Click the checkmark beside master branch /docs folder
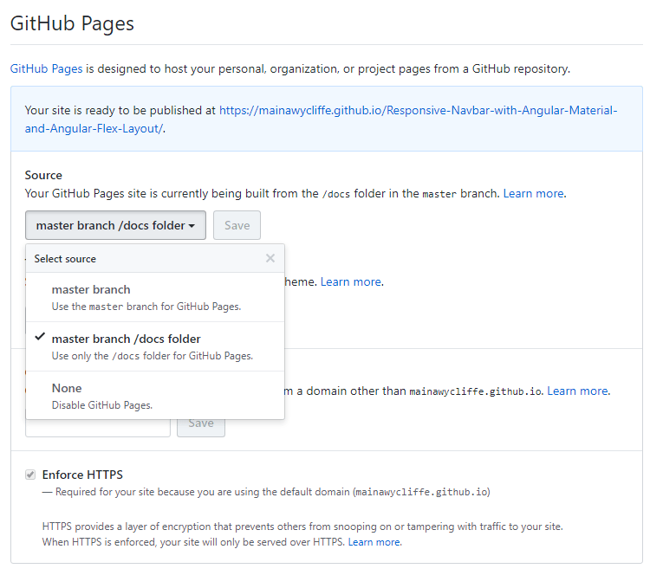The height and width of the screenshot is (588, 663). (x=40, y=338)
